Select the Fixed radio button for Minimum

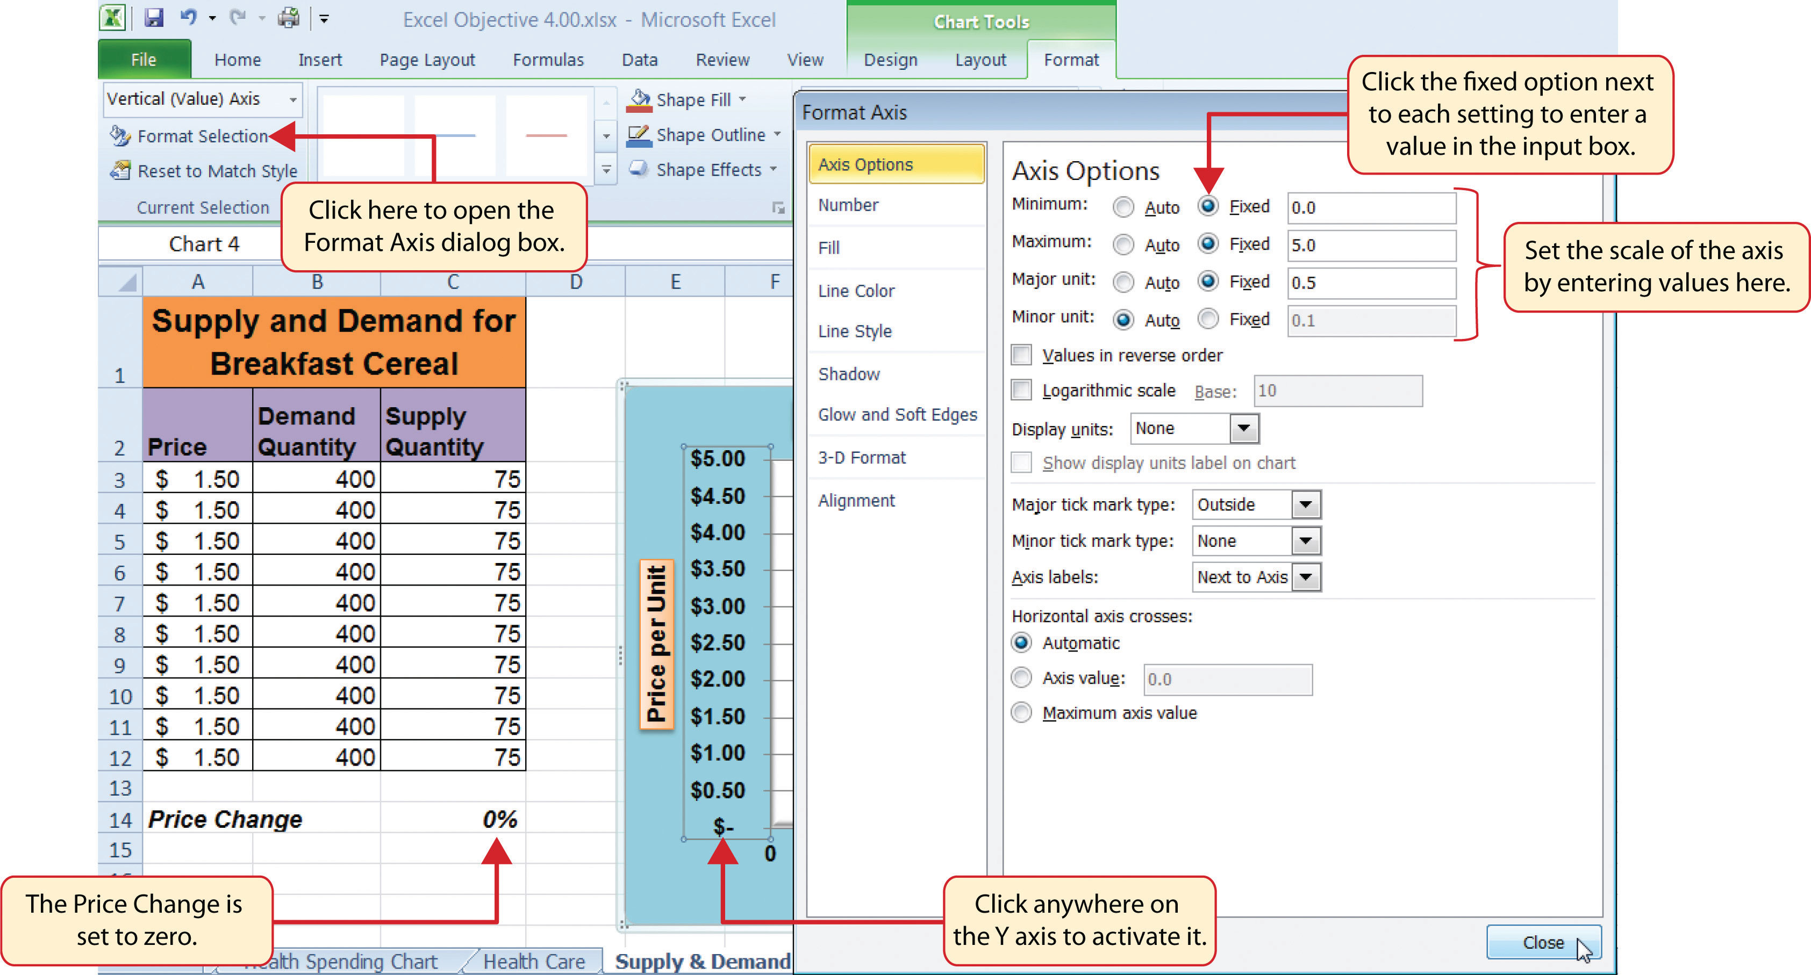click(1208, 204)
